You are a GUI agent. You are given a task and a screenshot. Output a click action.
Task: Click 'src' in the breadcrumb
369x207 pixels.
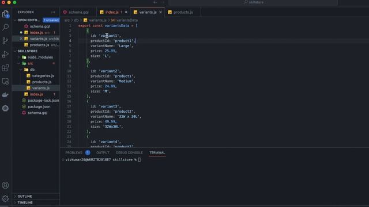tap(67, 21)
